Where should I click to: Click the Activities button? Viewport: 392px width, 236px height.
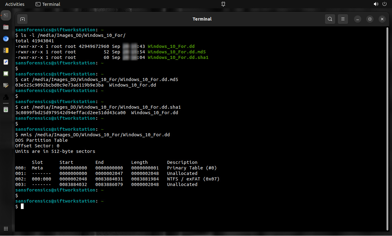(15, 4)
